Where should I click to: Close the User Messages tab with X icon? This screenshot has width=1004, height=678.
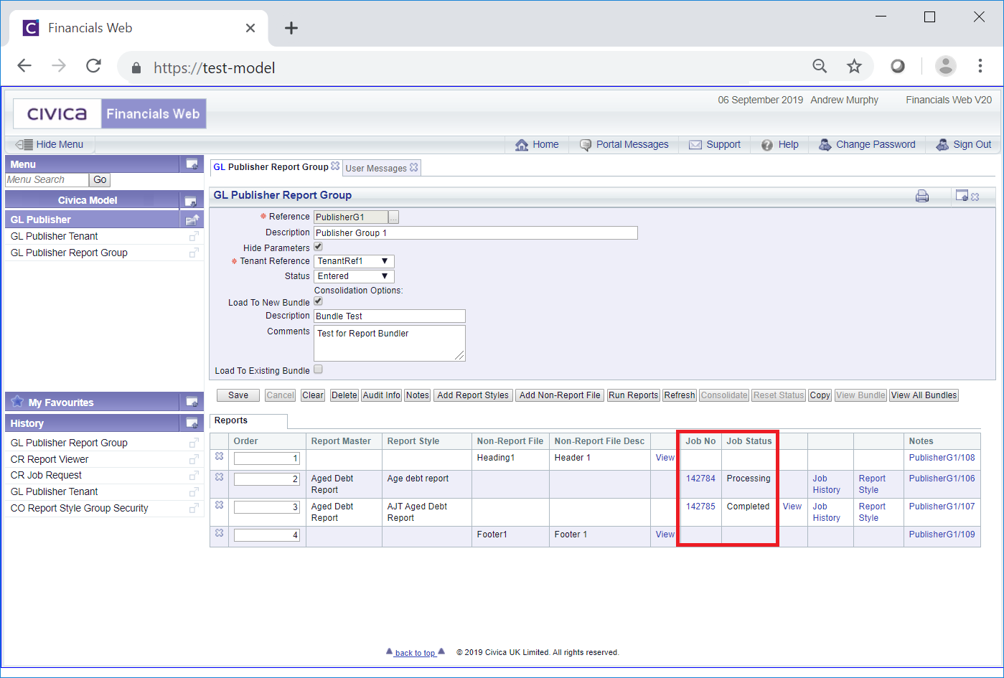pos(414,168)
